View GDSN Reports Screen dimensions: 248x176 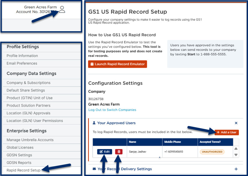point(42,163)
